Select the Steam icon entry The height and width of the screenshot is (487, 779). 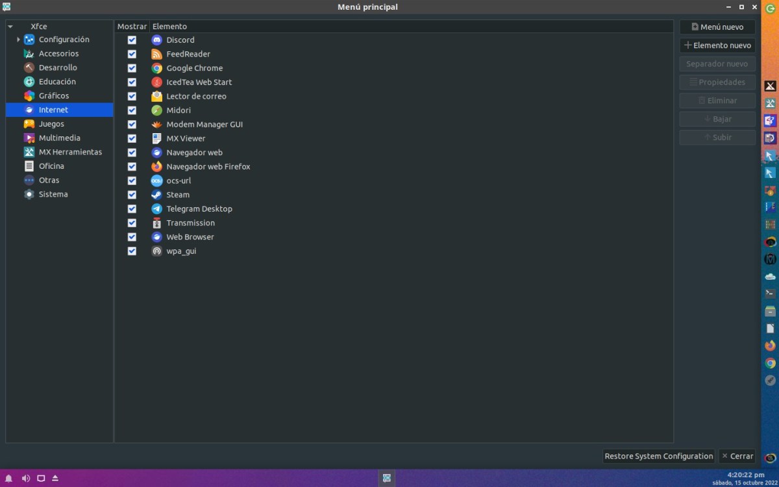click(x=156, y=195)
